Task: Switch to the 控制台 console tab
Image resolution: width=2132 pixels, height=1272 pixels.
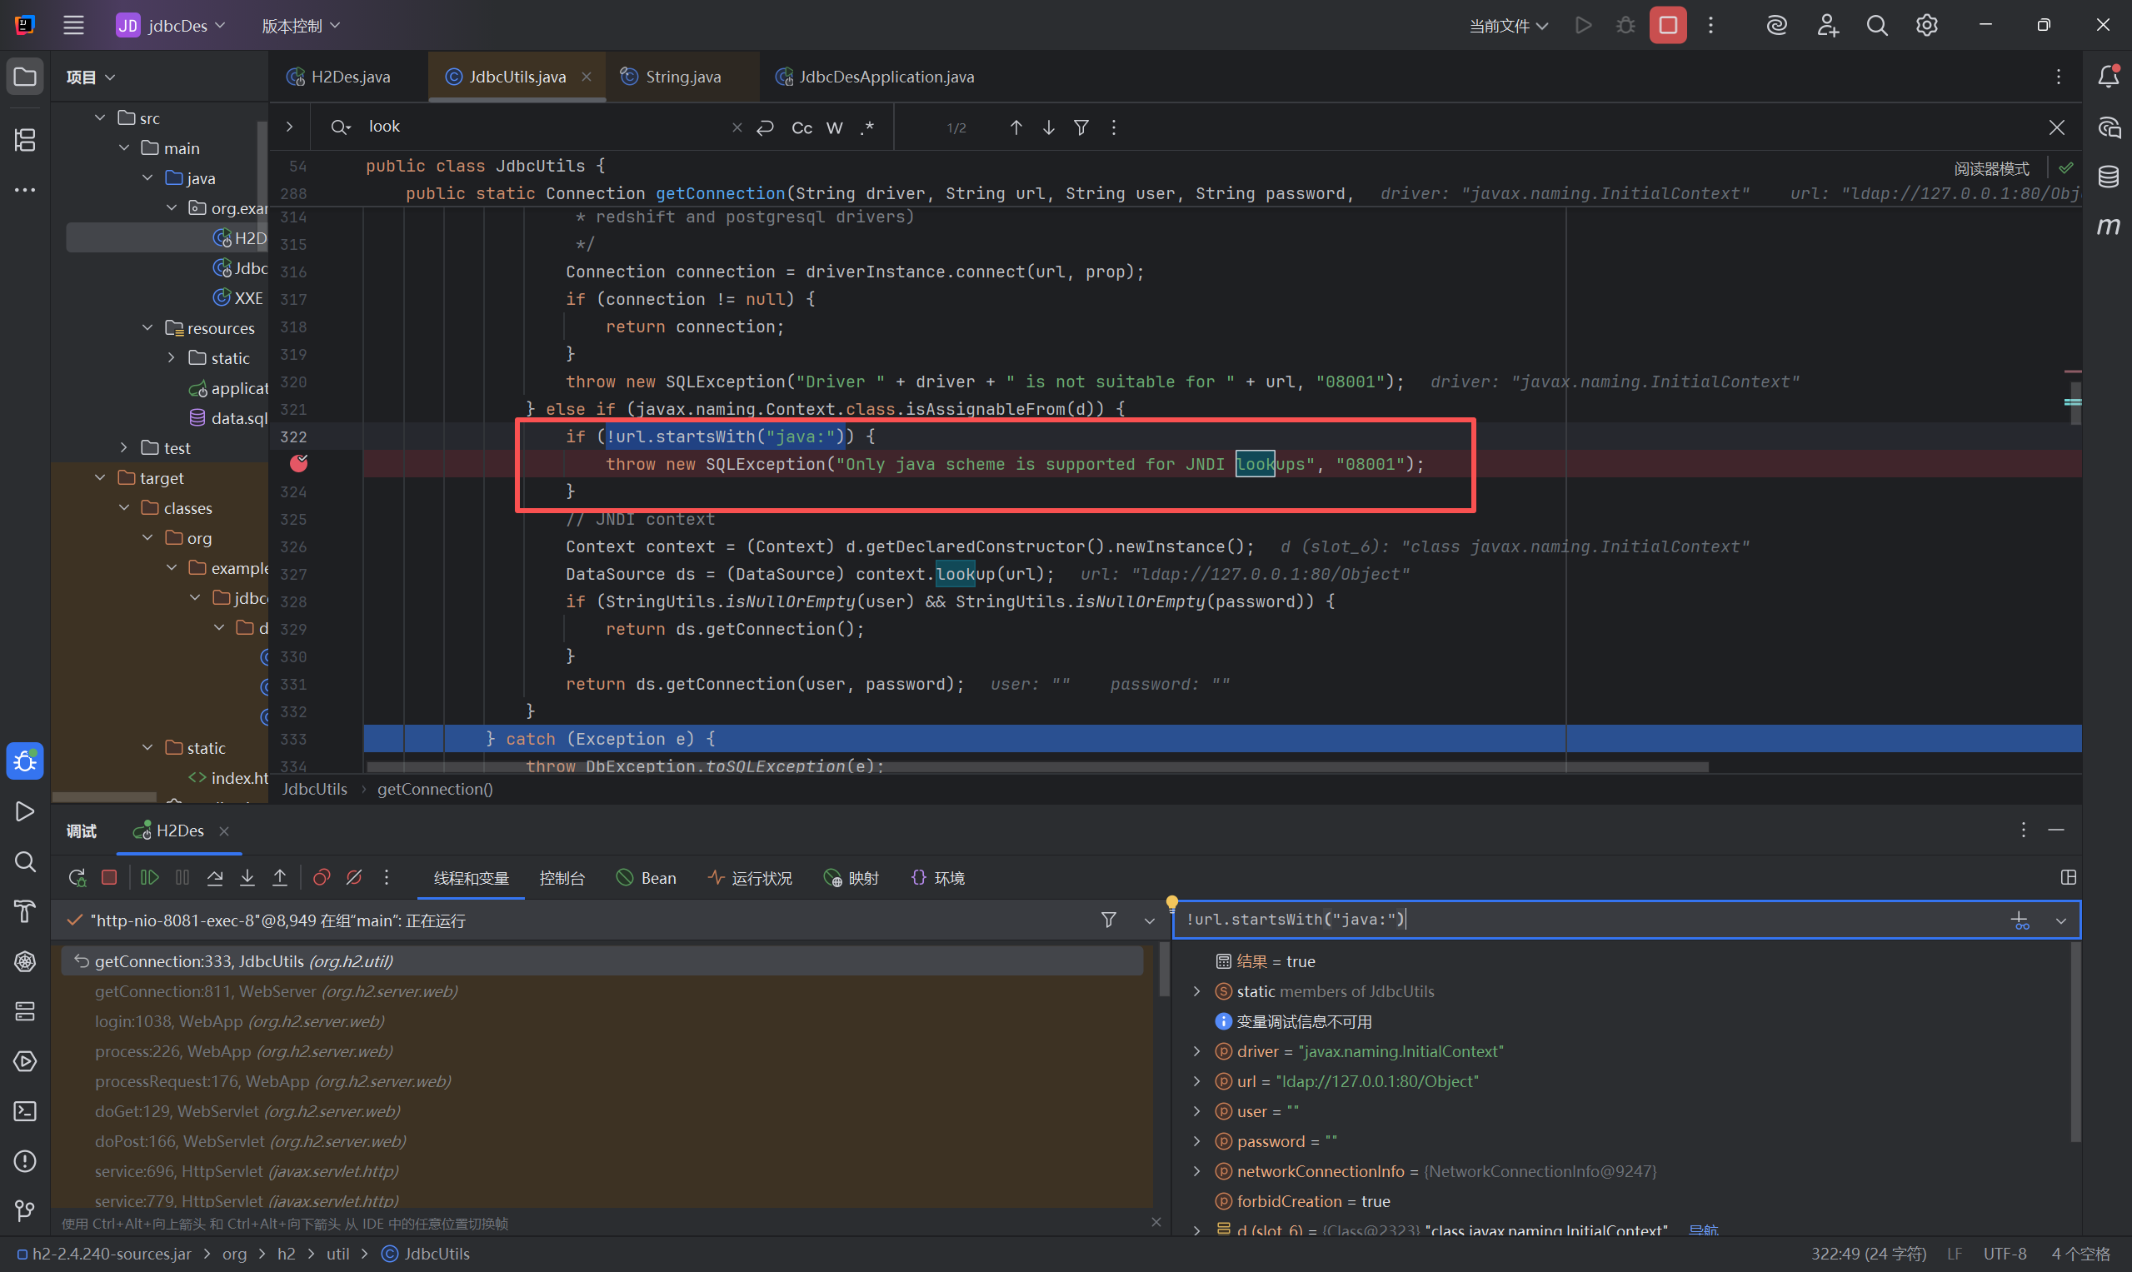Action: coord(562,879)
